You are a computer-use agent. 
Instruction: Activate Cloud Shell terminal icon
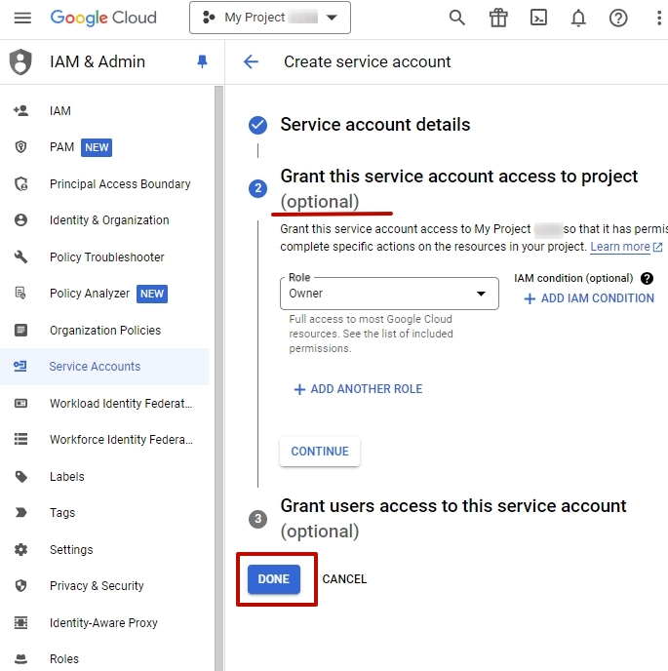click(538, 18)
